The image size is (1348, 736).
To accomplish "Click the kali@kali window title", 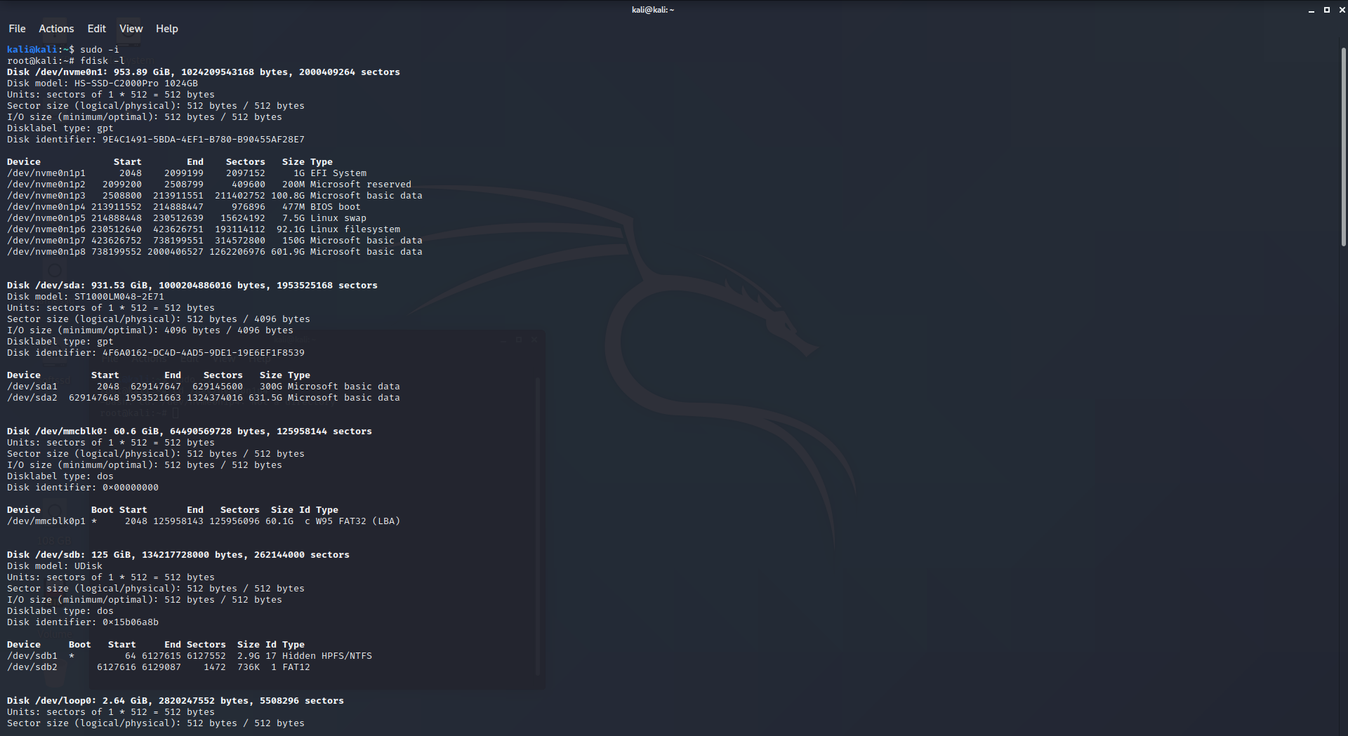I will pos(653,10).
